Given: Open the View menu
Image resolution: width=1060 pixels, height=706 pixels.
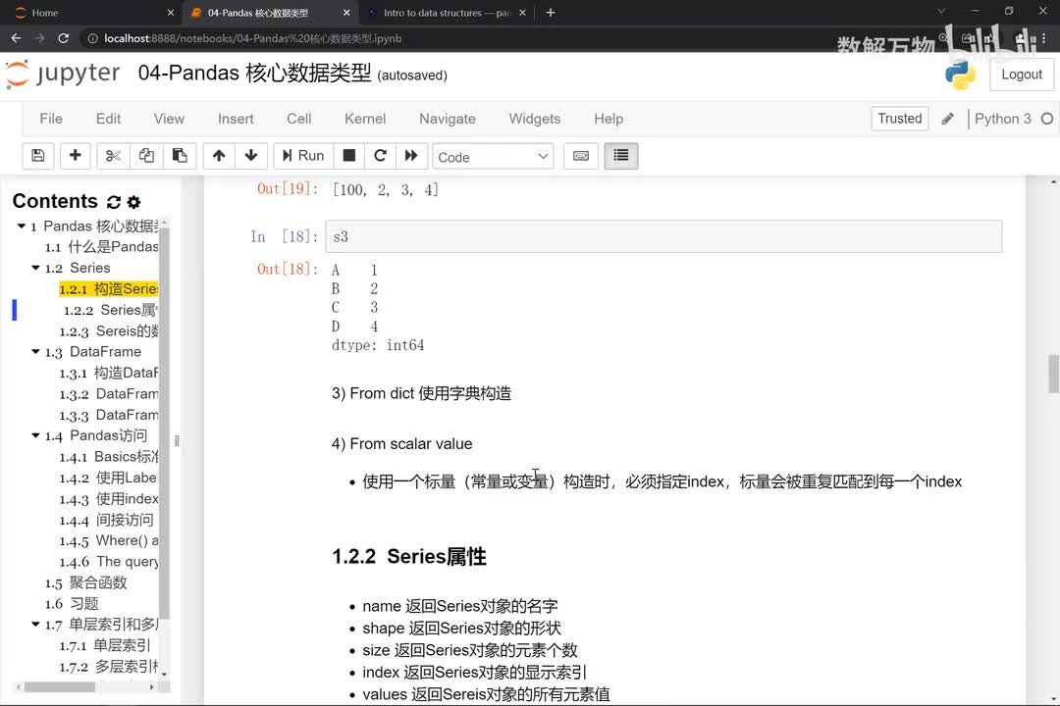Looking at the screenshot, I should point(169,119).
